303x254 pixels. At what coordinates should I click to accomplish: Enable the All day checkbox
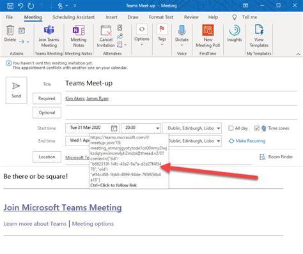231,128
